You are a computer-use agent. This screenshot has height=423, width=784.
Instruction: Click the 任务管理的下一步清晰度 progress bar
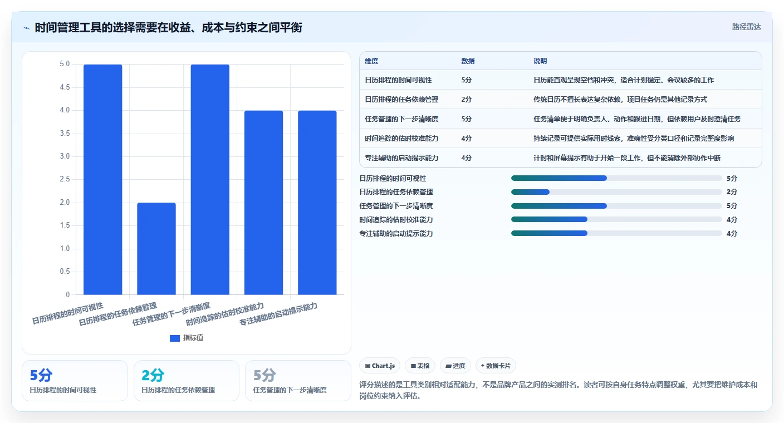[x=616, y=206]
